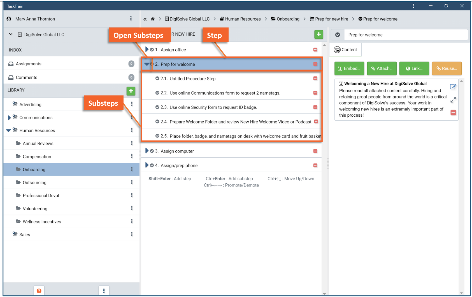Open the Content tab

[x=345, y=50]
